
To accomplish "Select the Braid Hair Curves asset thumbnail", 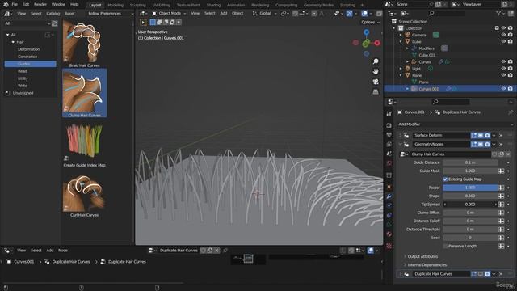I will point(84,42).
